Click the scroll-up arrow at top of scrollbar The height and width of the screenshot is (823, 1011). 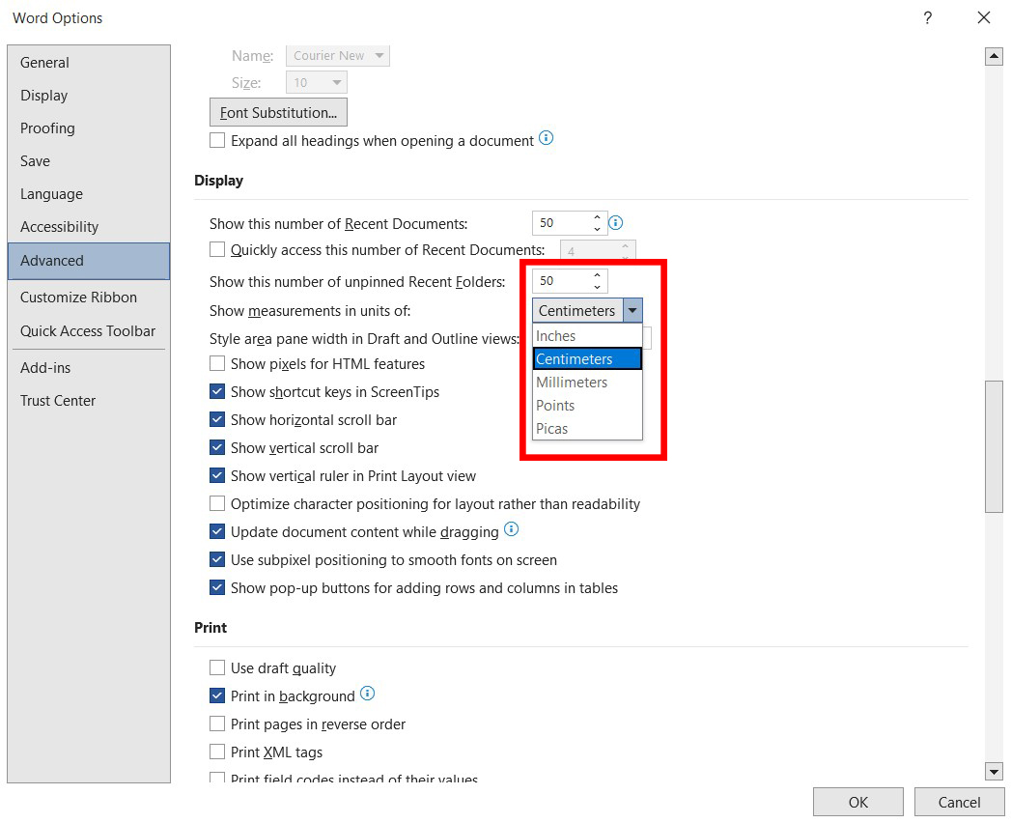click(x=994, y=56)
